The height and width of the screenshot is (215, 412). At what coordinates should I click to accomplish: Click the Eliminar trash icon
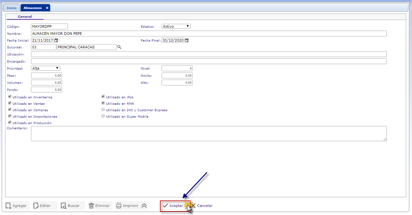pos(91,206)
